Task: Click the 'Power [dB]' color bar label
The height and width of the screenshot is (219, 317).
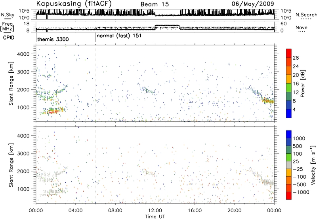Action: pyautogui.click(x=303, y=83)
